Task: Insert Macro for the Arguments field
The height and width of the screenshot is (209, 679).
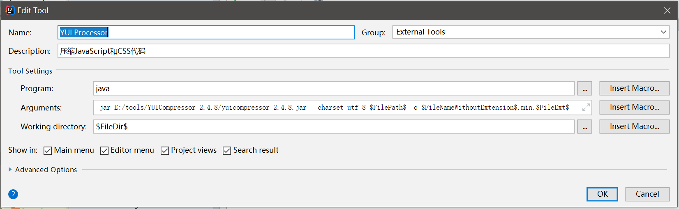Action: (634, 107)
